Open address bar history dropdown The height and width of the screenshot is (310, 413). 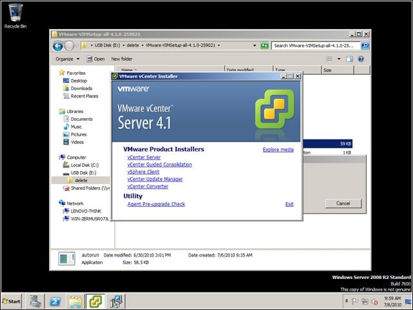click(254, 46)
